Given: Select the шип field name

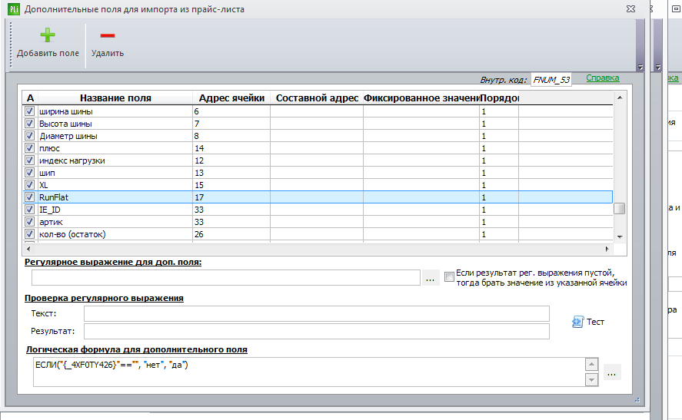Looking at the screenshot, I should [x=47, y=173].
